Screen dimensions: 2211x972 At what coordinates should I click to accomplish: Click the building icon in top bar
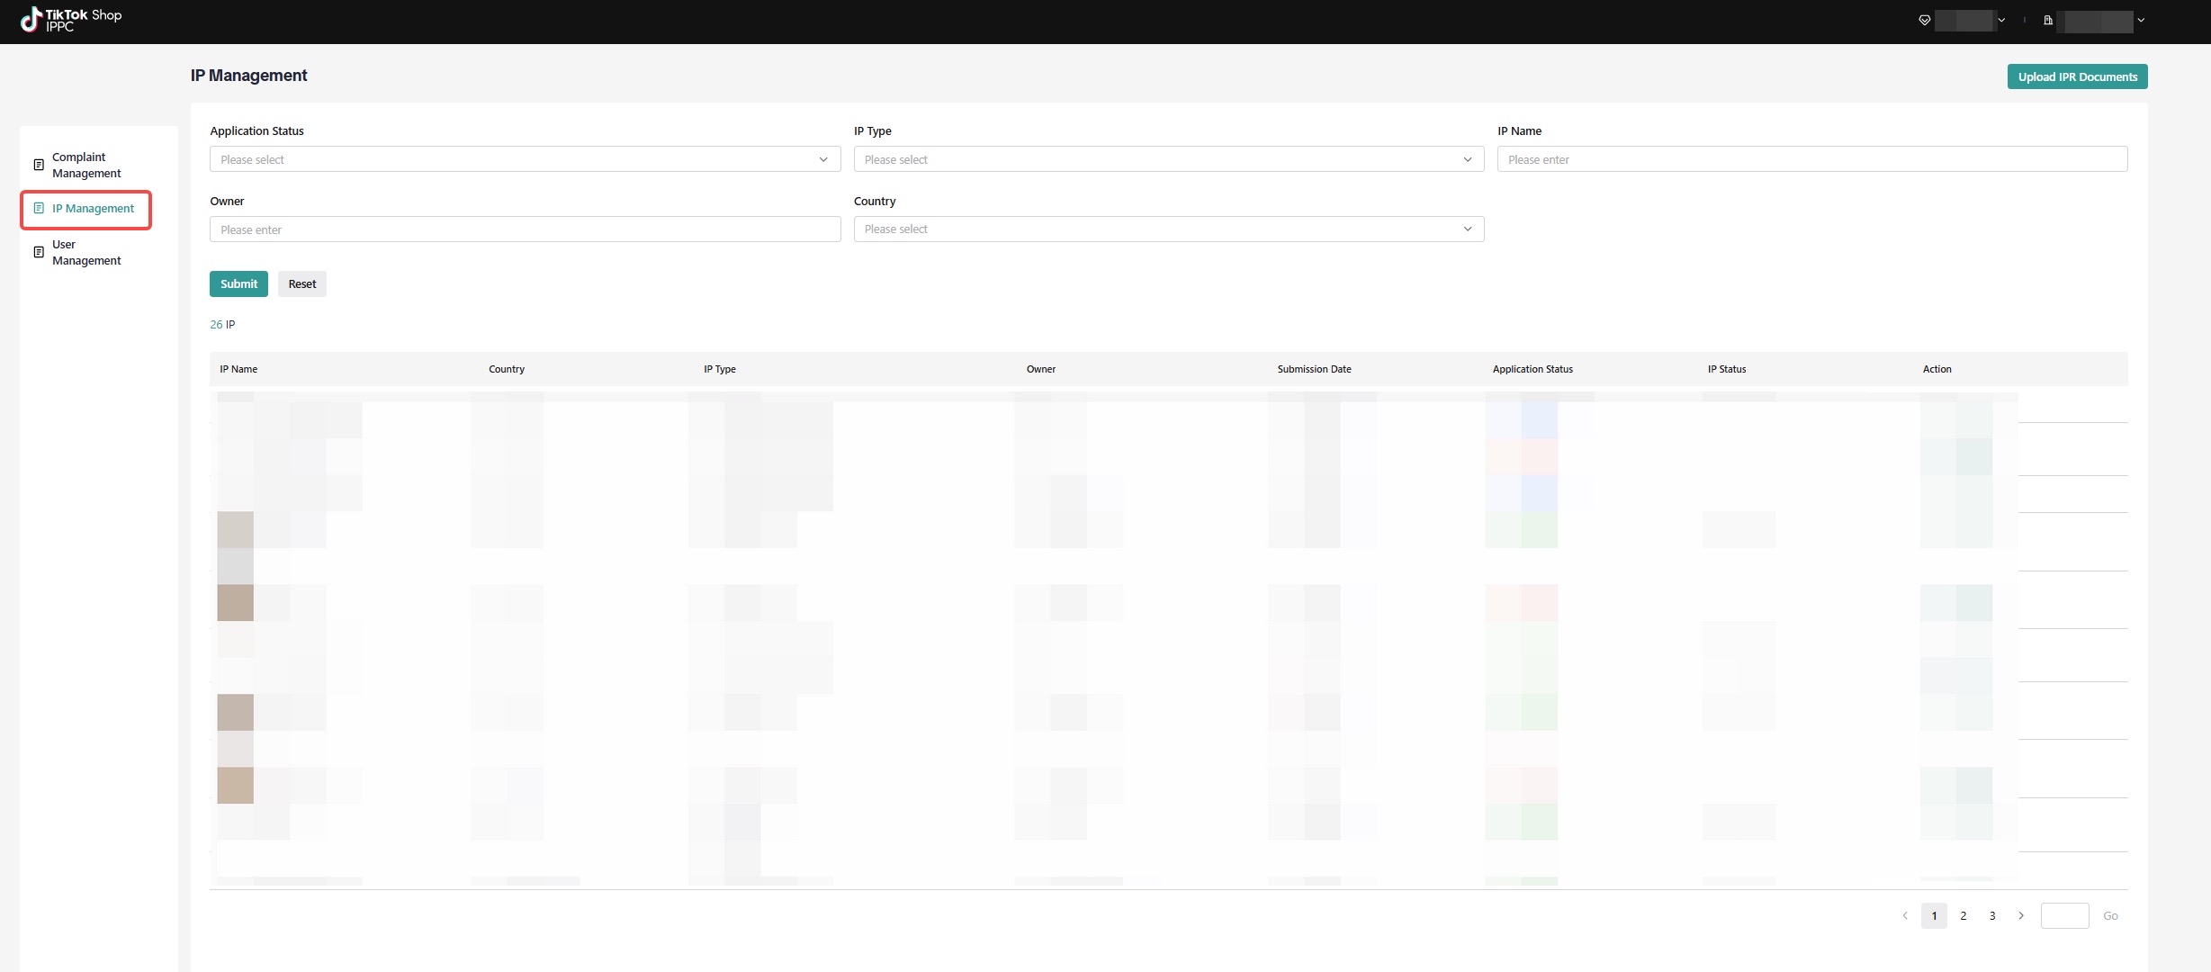click(2048, 20)
